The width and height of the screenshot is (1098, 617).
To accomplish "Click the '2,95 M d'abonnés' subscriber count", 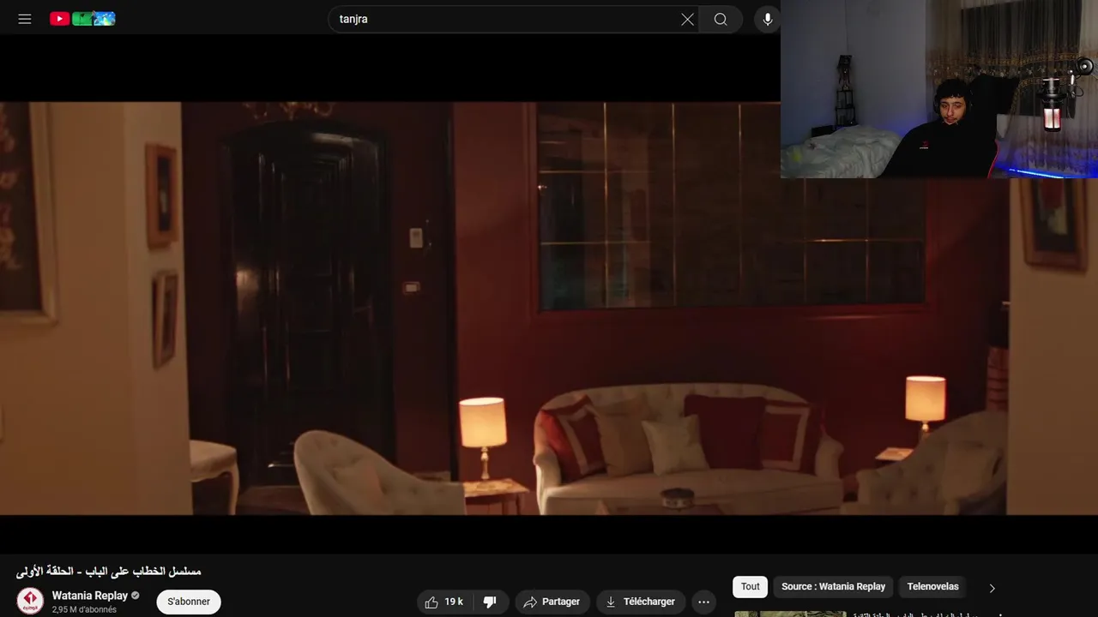I will pos(84,610).
